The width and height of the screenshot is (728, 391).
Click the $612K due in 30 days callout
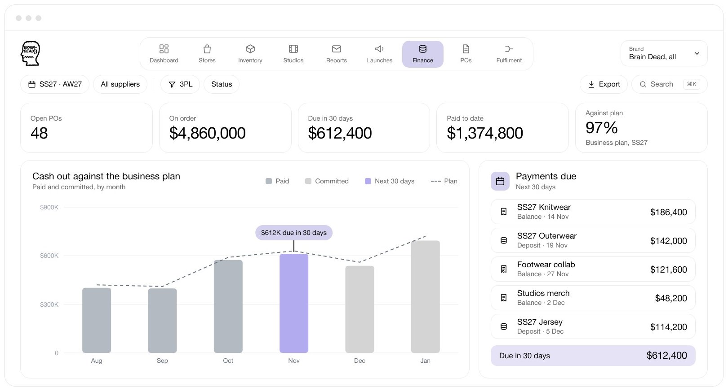point(294,233)
